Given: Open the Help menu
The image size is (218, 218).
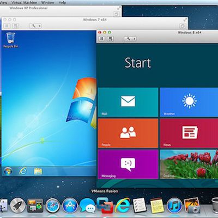Looking at the screenshot, I should pos(62,3).
